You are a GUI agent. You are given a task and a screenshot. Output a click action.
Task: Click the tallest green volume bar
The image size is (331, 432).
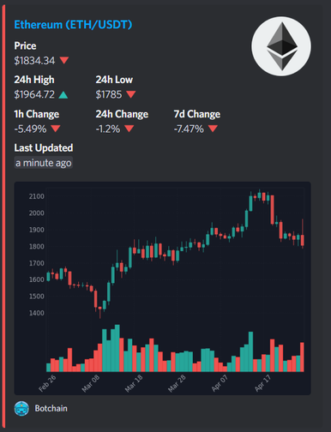click(x=117, y=348)
